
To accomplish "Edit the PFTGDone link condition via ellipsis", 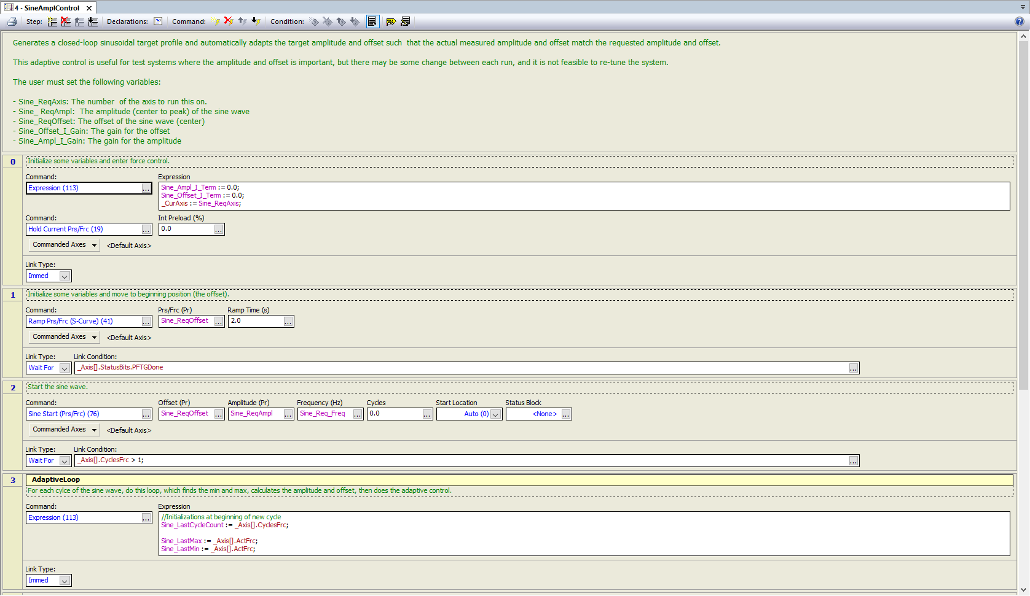I will click(854, 368).
